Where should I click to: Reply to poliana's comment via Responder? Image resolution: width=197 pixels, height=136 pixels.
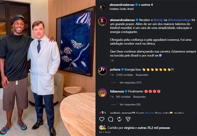pyautogui.click(x=142, y=75)
